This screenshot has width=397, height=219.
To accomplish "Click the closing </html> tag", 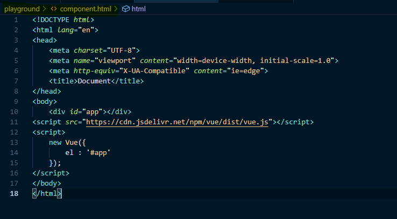I will click(x=47, y=193).
